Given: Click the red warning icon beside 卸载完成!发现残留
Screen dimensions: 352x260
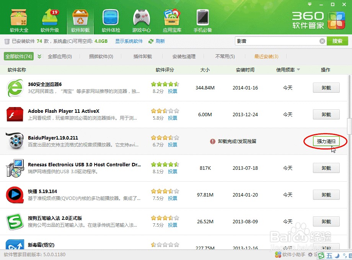Looking at the screenshot, I should pyautogui.click(x=213, y=141).
